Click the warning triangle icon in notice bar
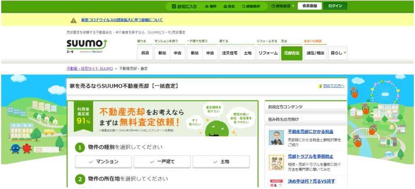The height and width of the screenshot is (189, 415). [x=74, y=20]
